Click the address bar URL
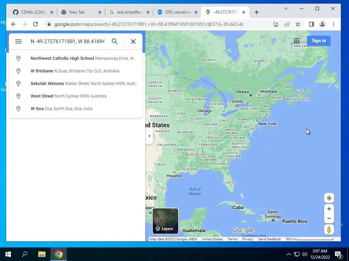The width and height of the screenshot is (349, 261). click(149, 24)
